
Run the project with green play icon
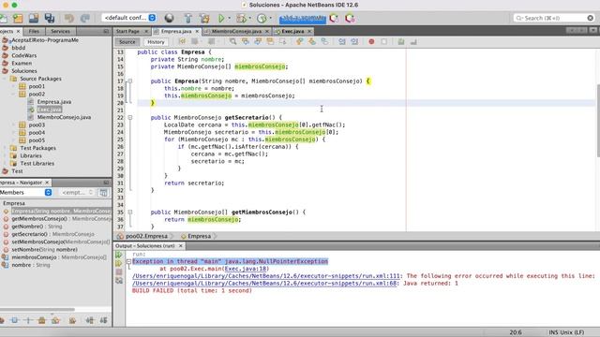(x=221, y=18)
